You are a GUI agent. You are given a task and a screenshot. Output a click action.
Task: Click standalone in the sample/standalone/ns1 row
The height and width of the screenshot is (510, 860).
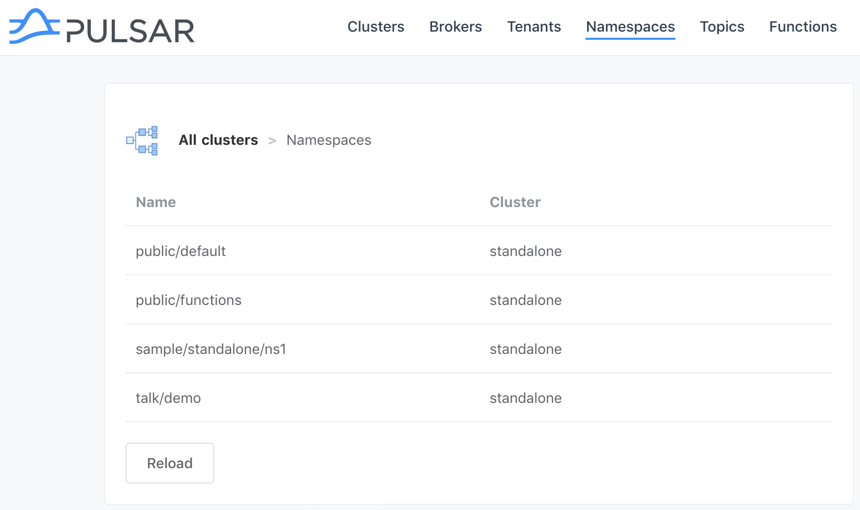tap(526, 349)
